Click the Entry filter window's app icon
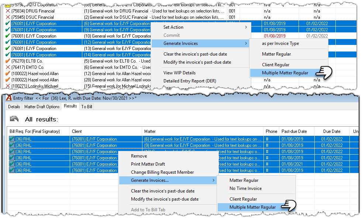 [9, 98]
